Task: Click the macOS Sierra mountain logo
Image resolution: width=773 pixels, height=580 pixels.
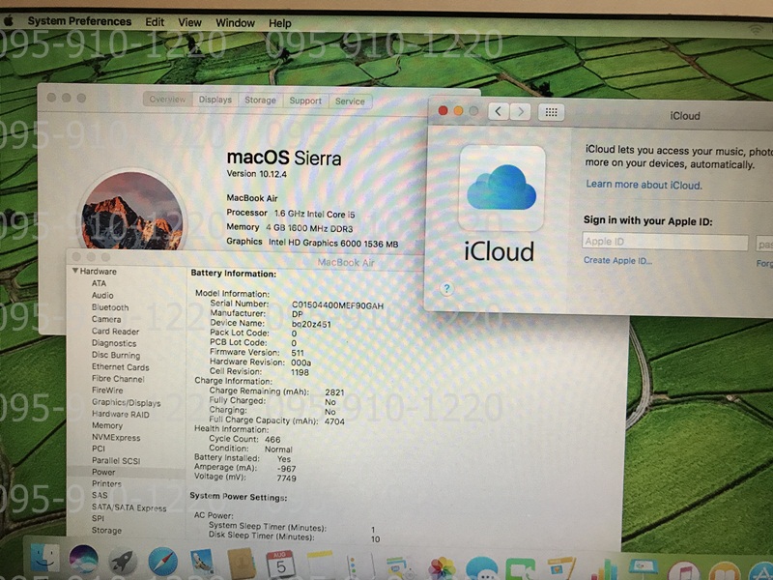Action: click(132, 211)
